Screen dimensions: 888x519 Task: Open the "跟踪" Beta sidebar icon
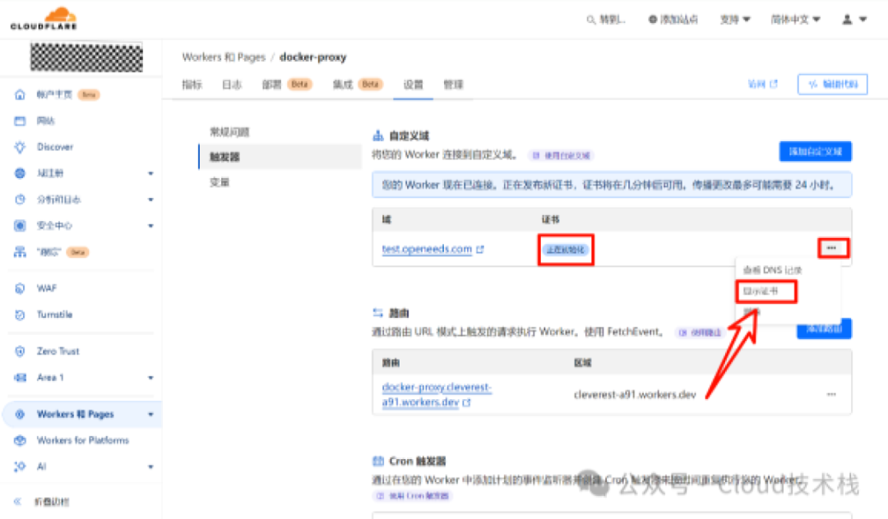20,252
